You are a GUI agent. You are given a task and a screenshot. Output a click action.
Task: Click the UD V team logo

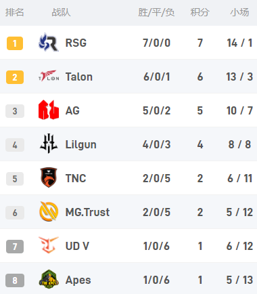(x=49, y=245)
